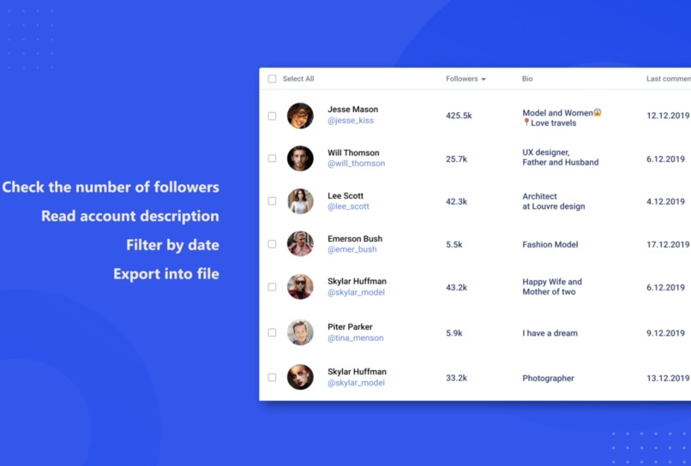Tick the Select All checkbox
Viewport: 691px width, 466px height.
pyautogui.click(x=272, y=79)
